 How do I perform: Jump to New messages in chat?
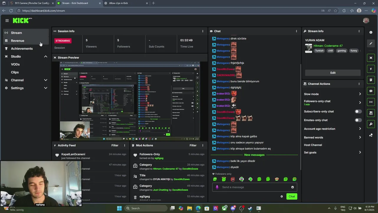coord(254,155)
